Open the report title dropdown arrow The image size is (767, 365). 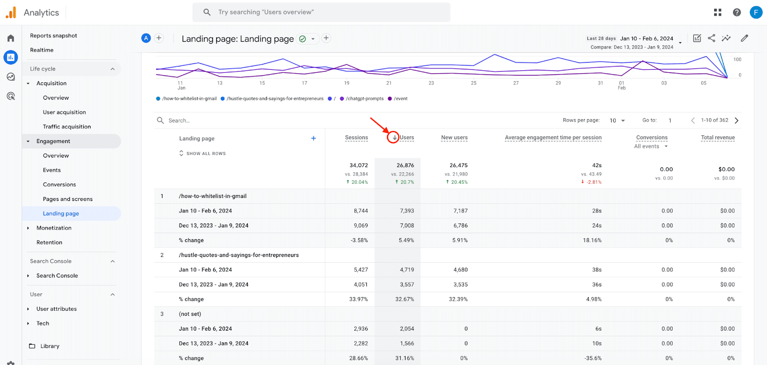pos(313,39)
